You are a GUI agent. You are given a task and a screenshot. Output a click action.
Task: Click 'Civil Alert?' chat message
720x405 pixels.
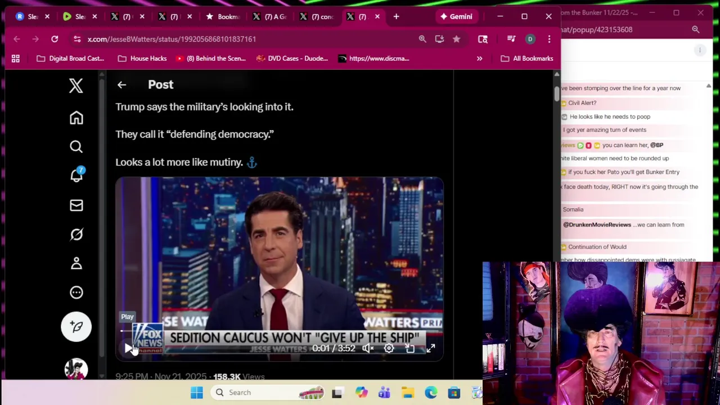tap(582, 103)
